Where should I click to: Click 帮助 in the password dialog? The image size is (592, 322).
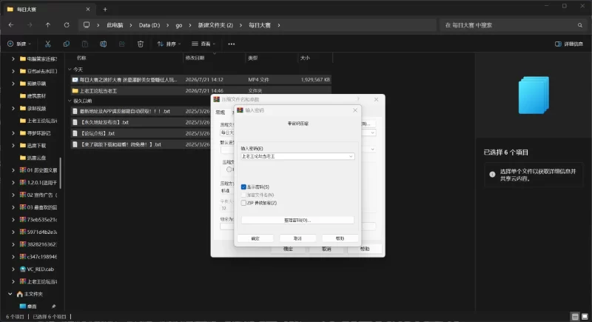(x=340, y=238)
